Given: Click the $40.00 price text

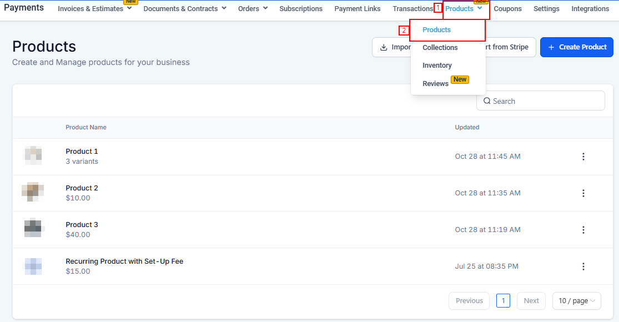Looking at the screenshot, I should (x=78, y=235).
